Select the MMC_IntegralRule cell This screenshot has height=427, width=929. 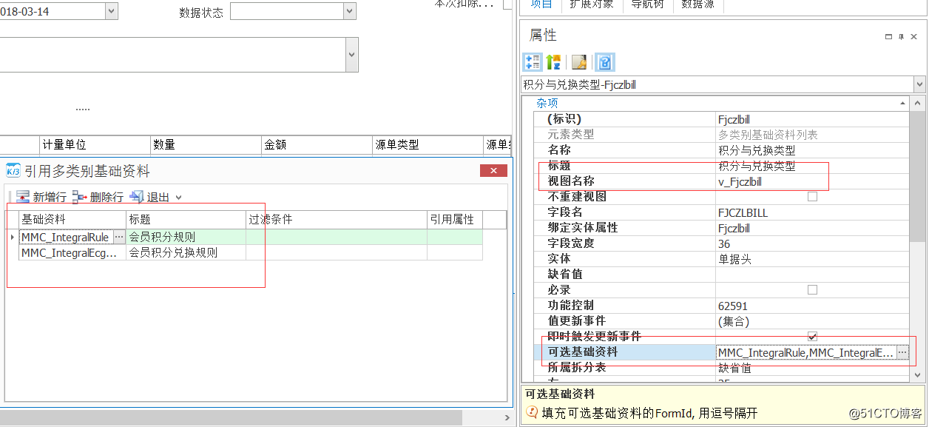point(65,237)
